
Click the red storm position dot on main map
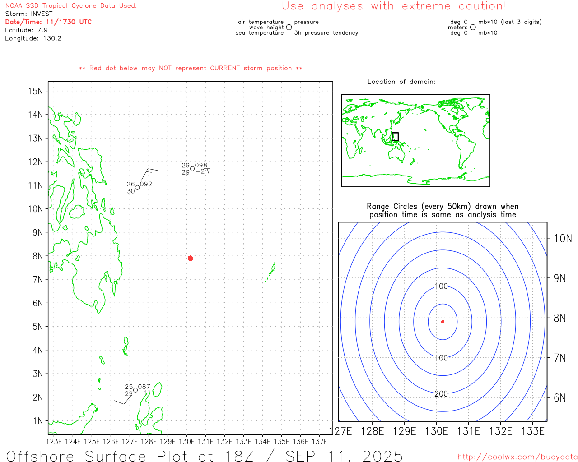(x=191, y=258)
